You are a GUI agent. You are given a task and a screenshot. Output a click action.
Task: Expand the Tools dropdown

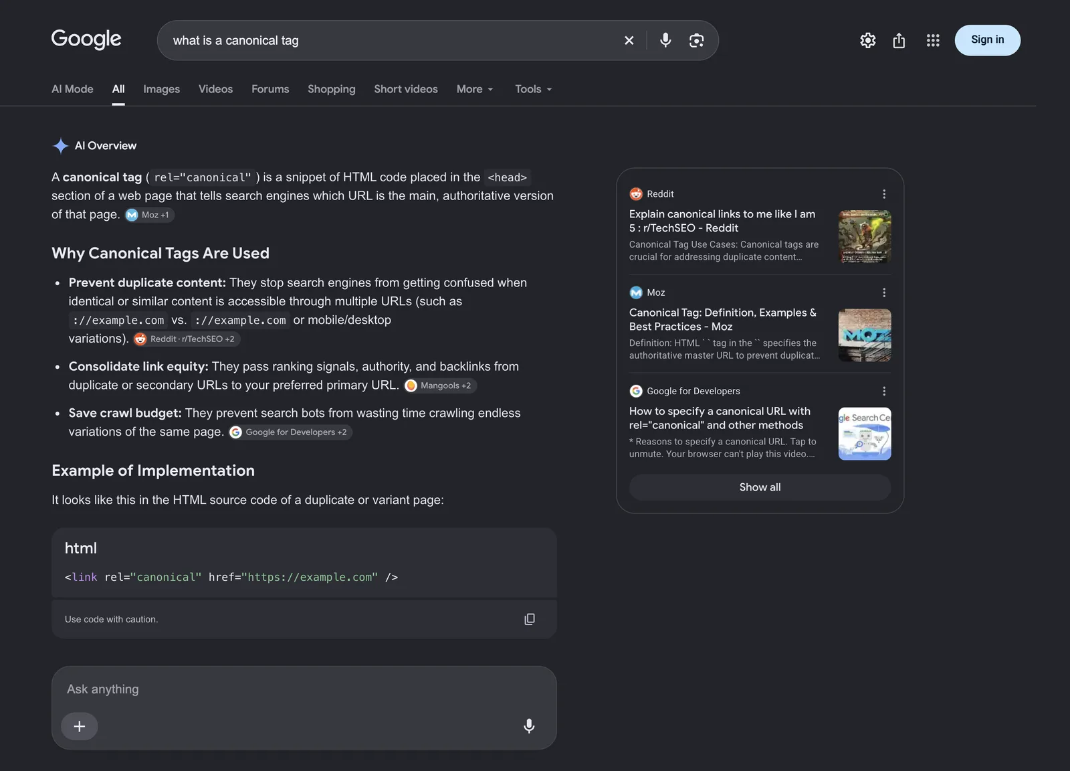[x=533, y=89]
